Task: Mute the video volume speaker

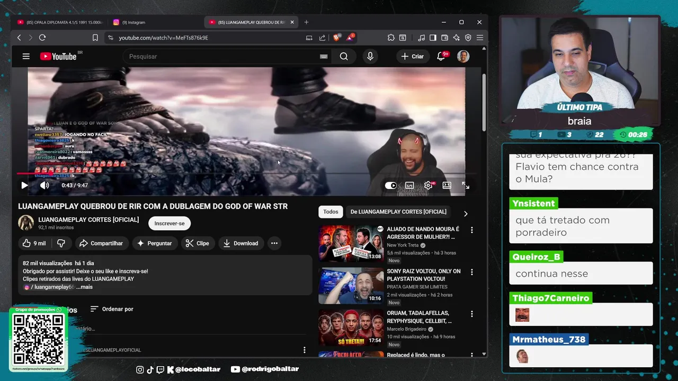Action: click(44, 185)
